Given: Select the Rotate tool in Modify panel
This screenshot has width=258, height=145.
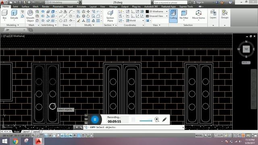Looking at the screenshot, I should pyautogui.click(x=88, y=16).
